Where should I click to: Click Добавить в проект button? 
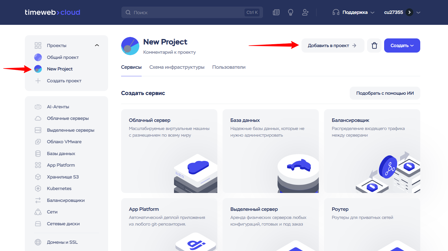coord(332,46)
